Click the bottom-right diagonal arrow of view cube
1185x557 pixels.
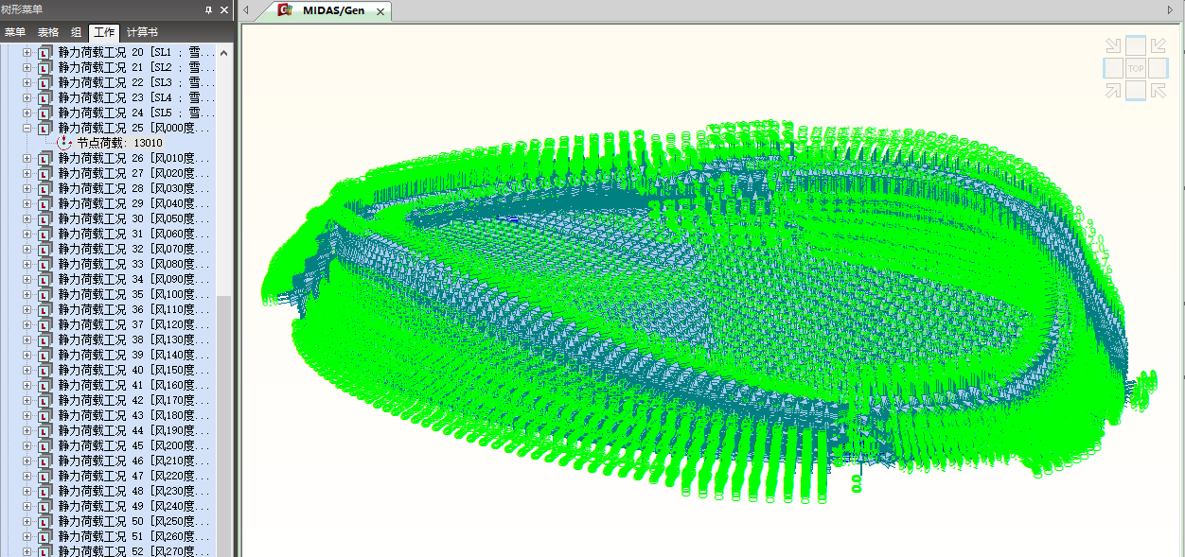1158,91
